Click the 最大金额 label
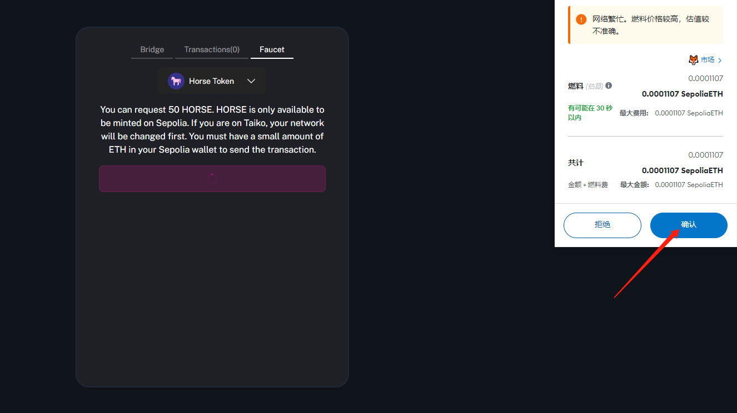This screenshot has height=413, width=737. click(x=634, y=185)
